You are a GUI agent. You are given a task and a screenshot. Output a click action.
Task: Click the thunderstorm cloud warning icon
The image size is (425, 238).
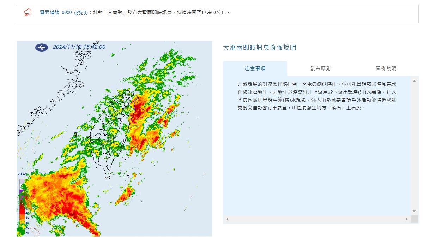(28, 13)
